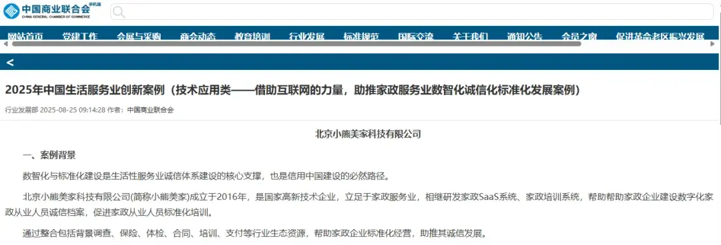Click the date text 2025-08-25 09:14:28
This screenshot has height=245, width=721.
tap(73, 110)
